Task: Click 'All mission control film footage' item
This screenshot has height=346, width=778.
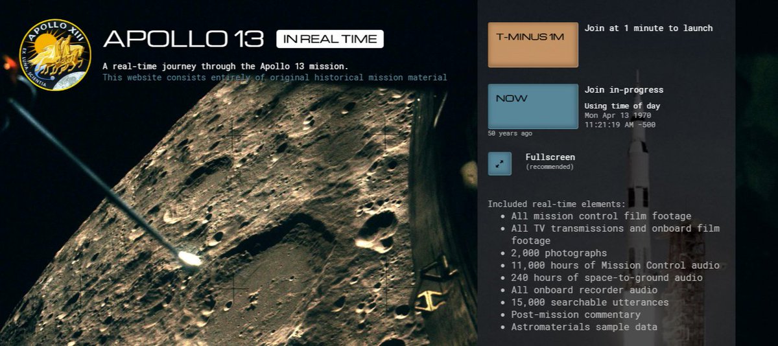Action: click(x=601, y=216)
